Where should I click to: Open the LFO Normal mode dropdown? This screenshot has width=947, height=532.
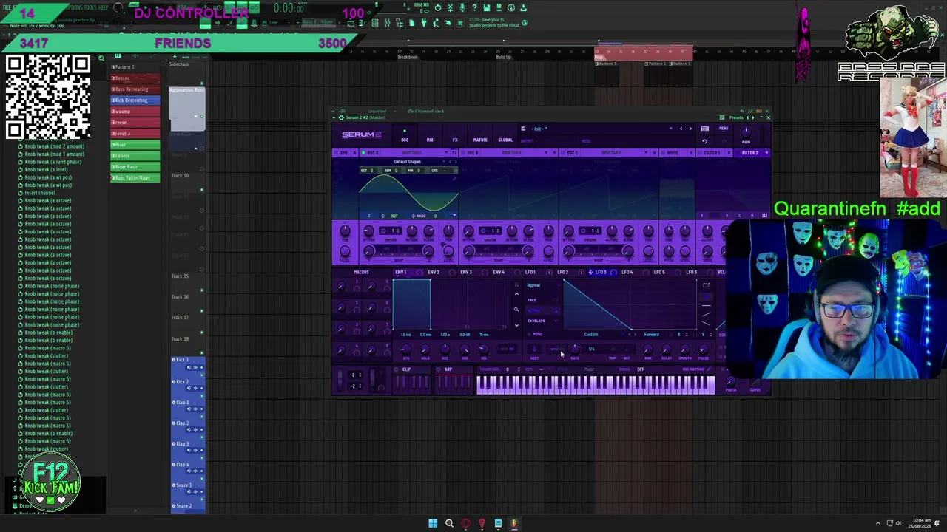(533, 285)
